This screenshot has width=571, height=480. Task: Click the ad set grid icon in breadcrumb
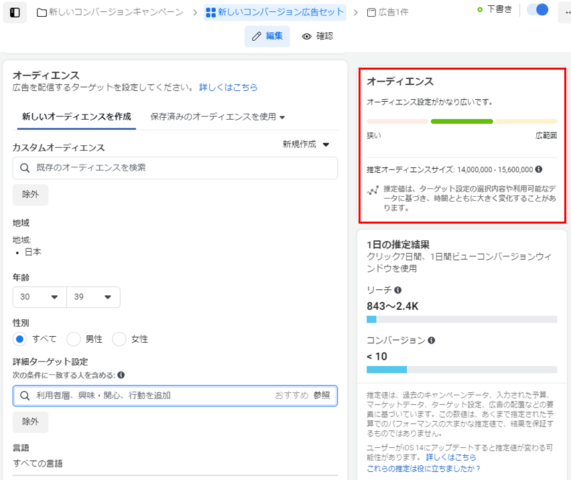click(210, 12)
